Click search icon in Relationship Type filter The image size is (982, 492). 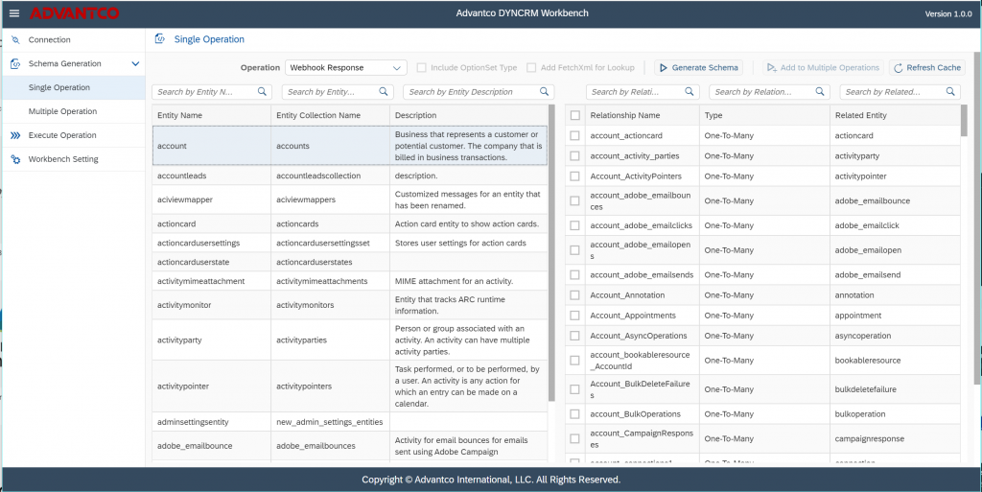click(x=819, y=91)
